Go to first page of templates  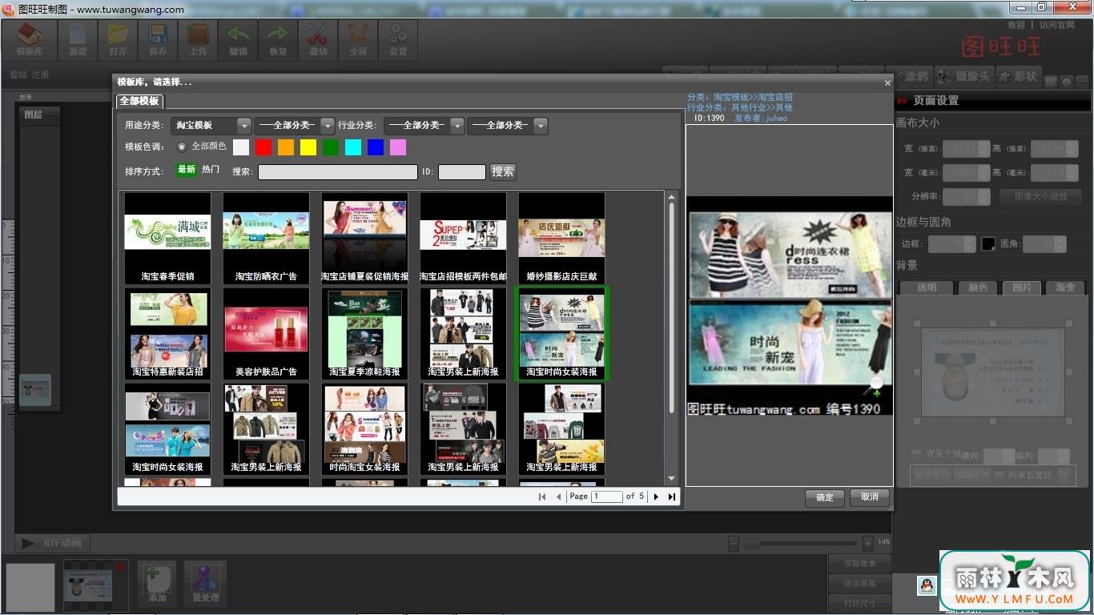(542, 496)
